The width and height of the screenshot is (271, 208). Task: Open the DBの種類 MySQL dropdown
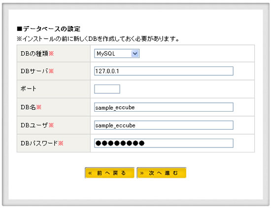tap(117, 54)
